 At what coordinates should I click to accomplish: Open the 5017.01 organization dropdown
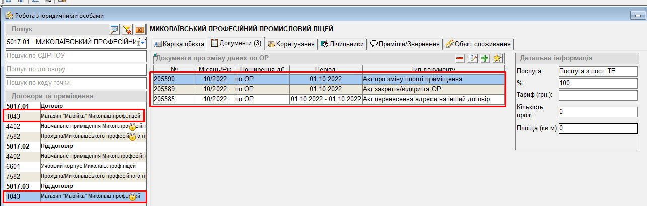143,41
